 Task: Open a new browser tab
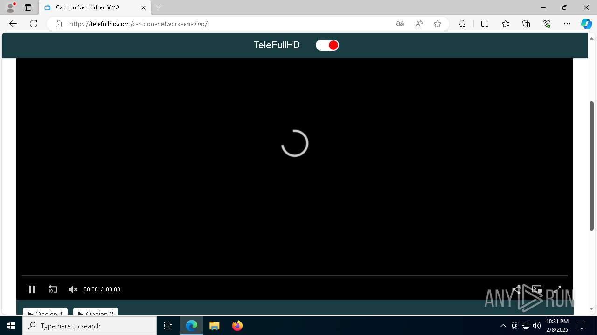click(159, 7)
